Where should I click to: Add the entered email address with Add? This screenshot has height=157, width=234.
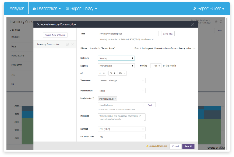tap(150, 105)
